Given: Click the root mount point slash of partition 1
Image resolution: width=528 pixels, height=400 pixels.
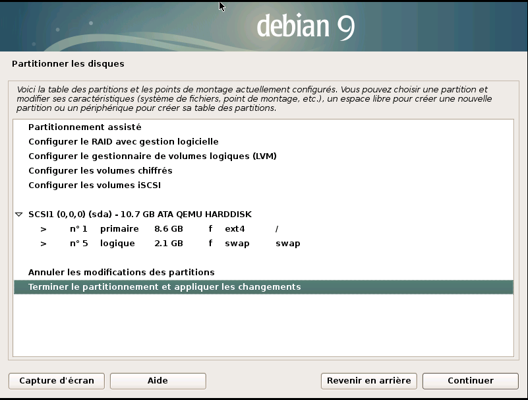Looking at the screenshot, I should (277, 229).
